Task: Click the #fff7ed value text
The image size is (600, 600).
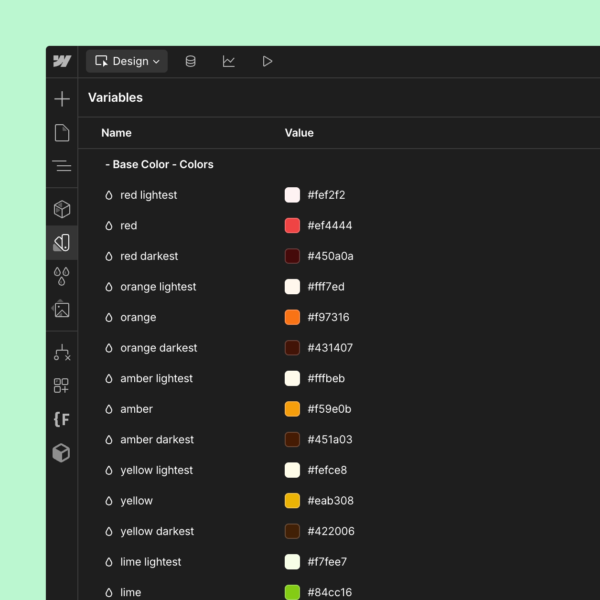Action: click(x=326, y=287)
